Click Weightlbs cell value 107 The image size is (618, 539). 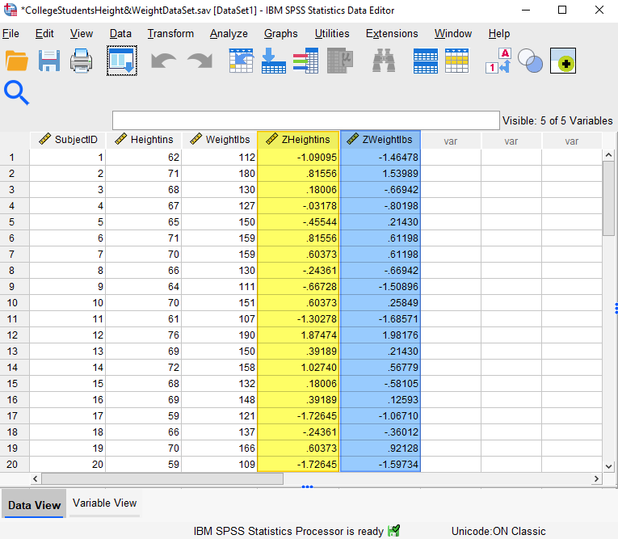220,319
